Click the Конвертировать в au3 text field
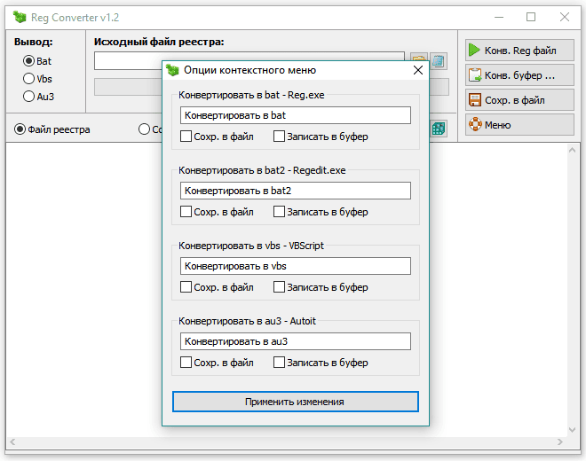This screenshot has width=586, height=461. (x=295, y=341)
